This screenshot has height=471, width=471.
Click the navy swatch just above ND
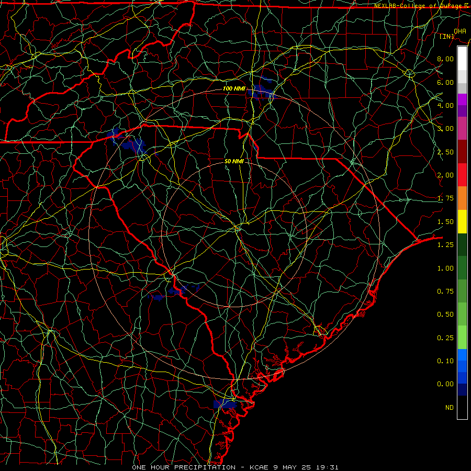(x=462, y=390)
